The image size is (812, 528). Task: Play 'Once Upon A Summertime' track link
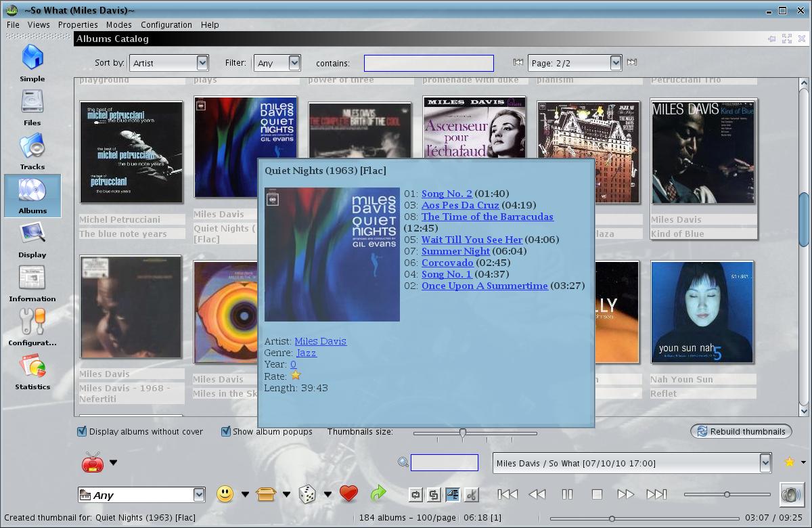(x=484, y=286)
